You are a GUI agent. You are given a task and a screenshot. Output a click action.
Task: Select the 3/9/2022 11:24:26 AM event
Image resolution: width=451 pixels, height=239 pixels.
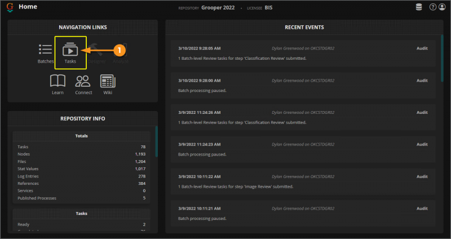pos(303,117)
